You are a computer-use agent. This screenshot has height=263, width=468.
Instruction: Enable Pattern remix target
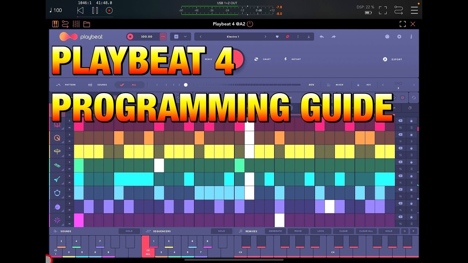click(x=66, y=85)
